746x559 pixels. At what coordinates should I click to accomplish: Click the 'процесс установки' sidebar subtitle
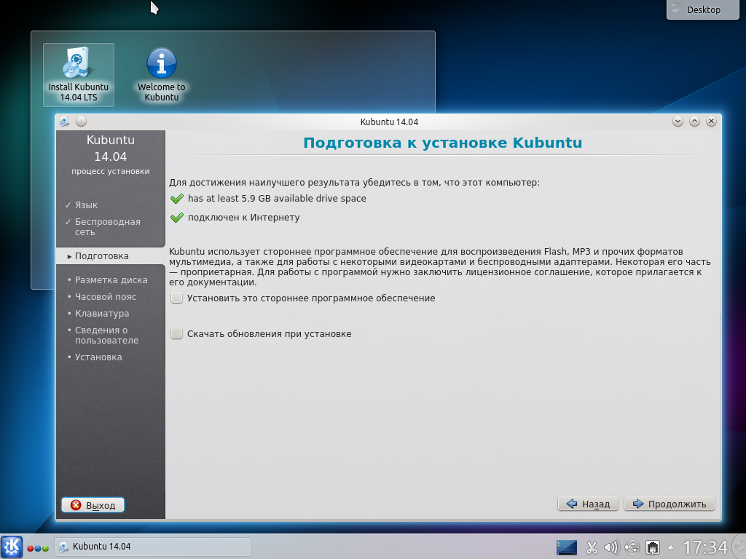pos(111,171)
